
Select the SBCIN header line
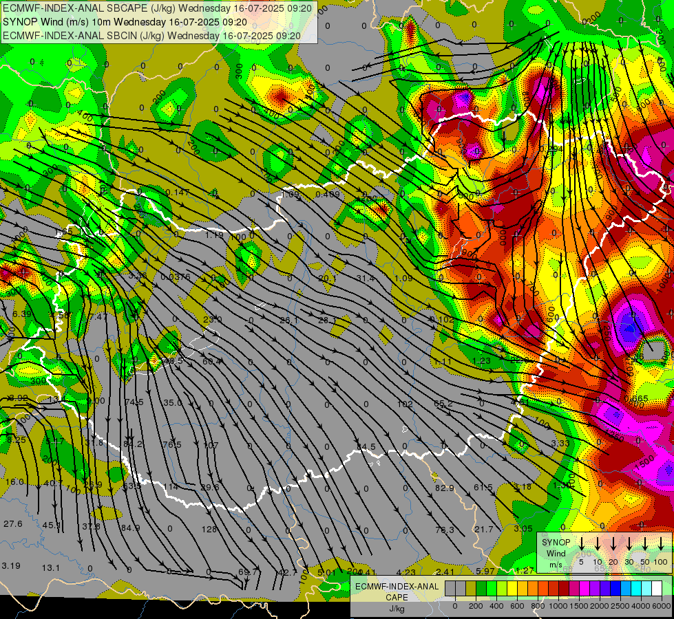tap(151, 36)
